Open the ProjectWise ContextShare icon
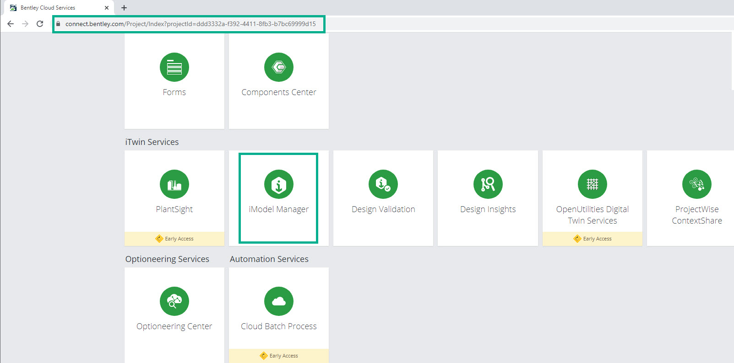Image resolution: width=734 pixels, height=363 pixels. pyautogui.click(x=697, y=184)
